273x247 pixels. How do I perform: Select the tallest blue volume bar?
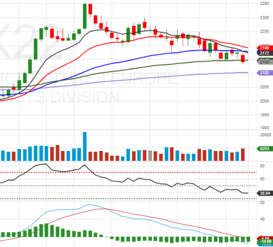point(85,147)
